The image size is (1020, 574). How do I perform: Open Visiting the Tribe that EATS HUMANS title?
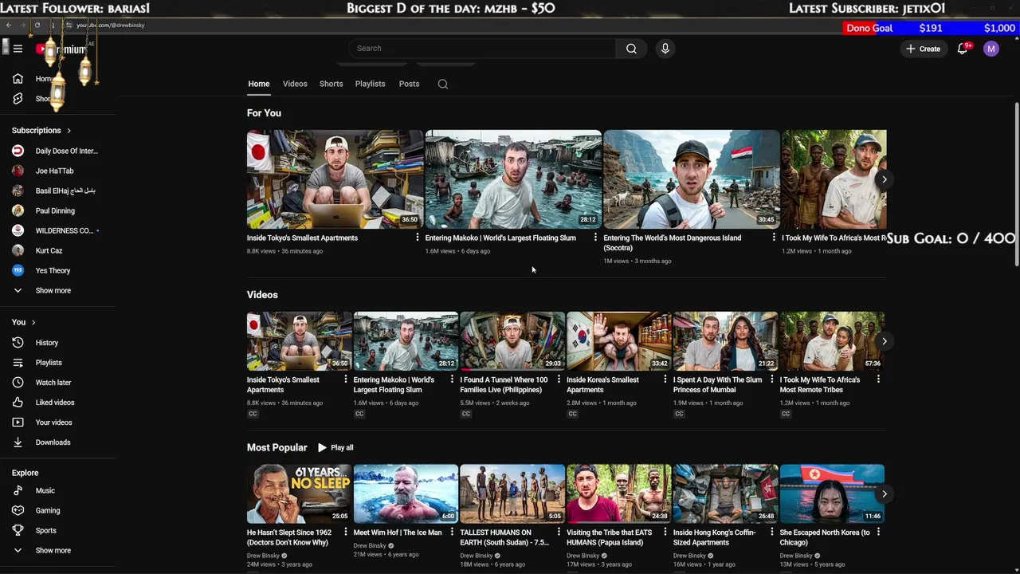click(609, 537)
